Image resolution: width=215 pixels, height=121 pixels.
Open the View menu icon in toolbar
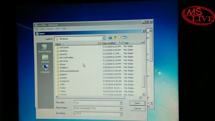[125, 37]
